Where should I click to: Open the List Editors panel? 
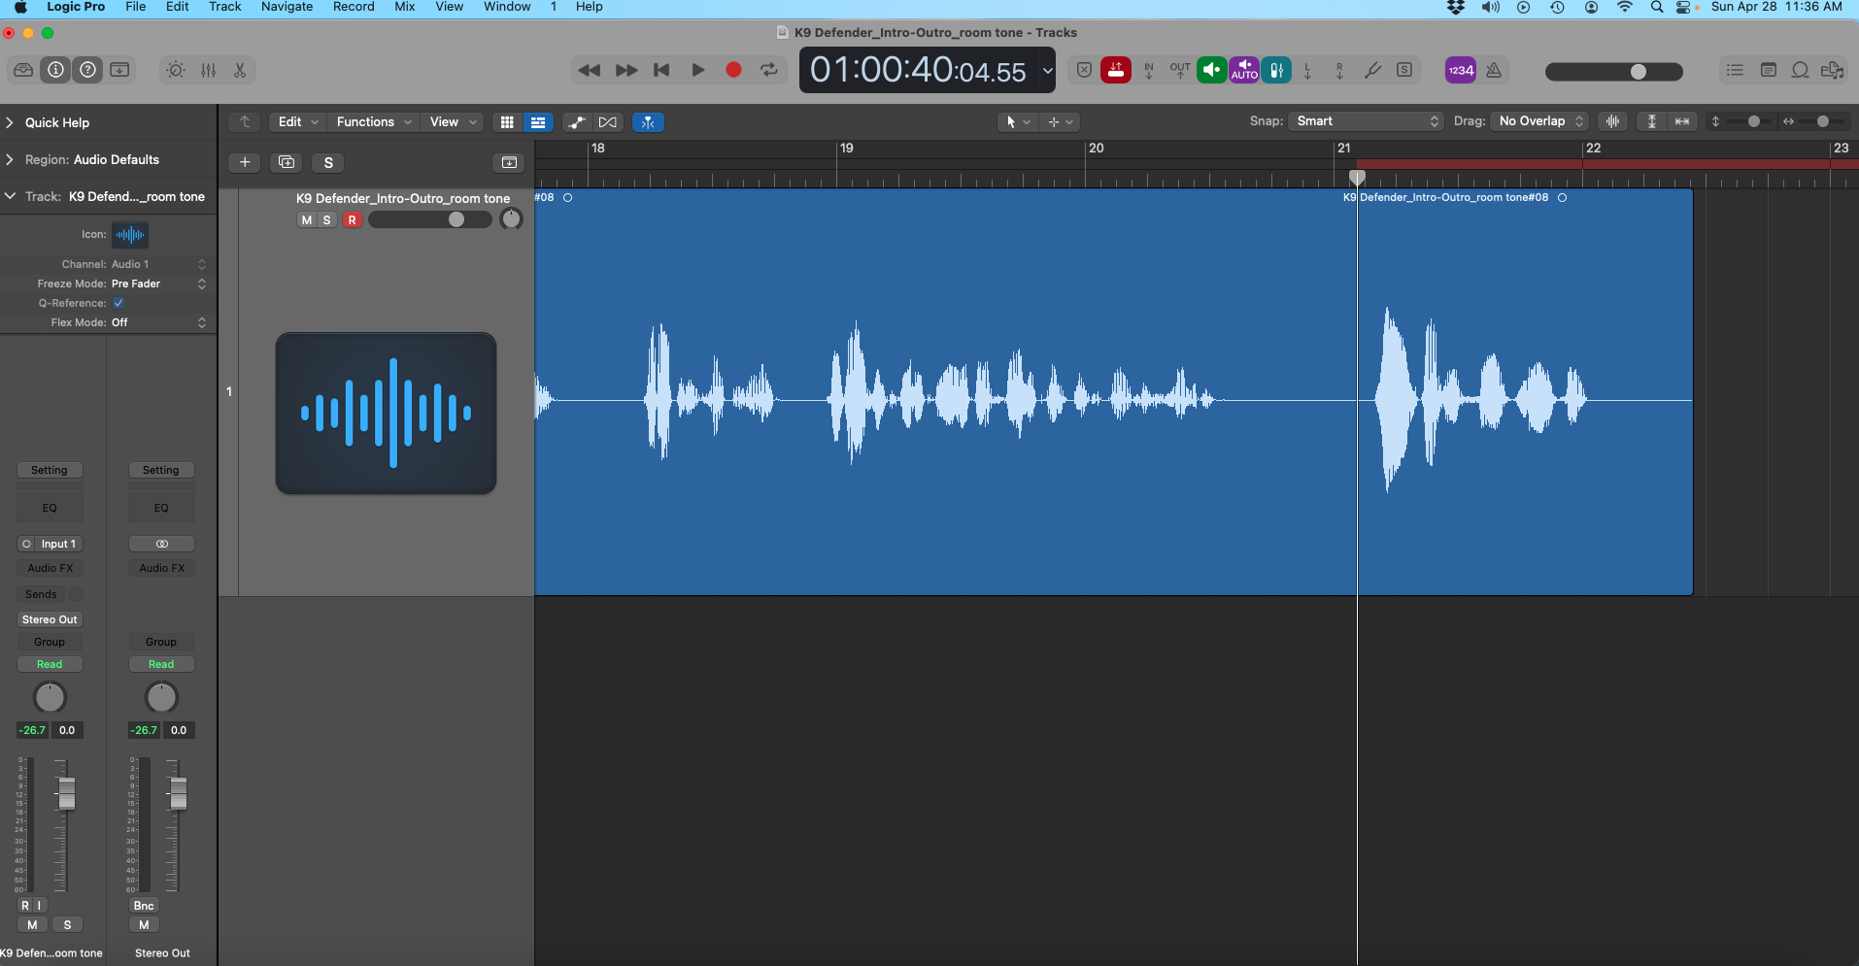1735,70
